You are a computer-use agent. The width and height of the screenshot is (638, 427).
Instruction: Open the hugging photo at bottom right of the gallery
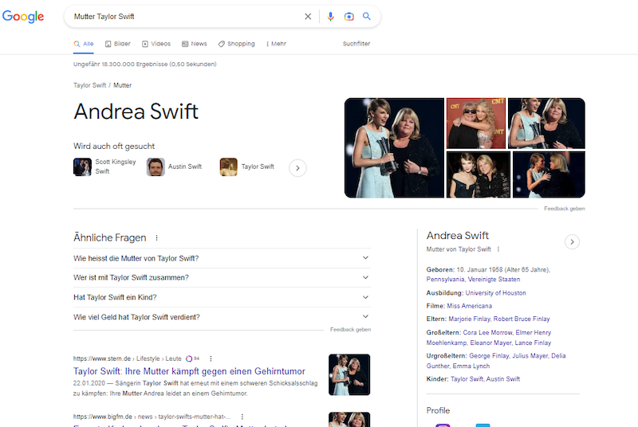(549, 174)
